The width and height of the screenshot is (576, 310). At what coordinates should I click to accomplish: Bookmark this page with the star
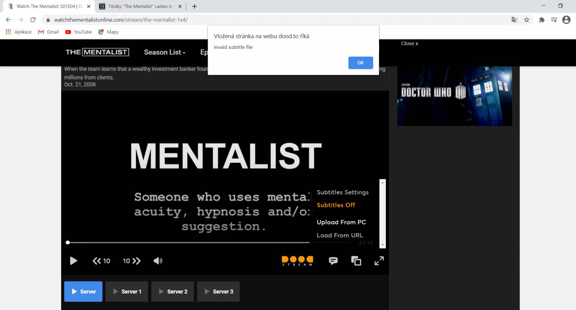point(527,20)
